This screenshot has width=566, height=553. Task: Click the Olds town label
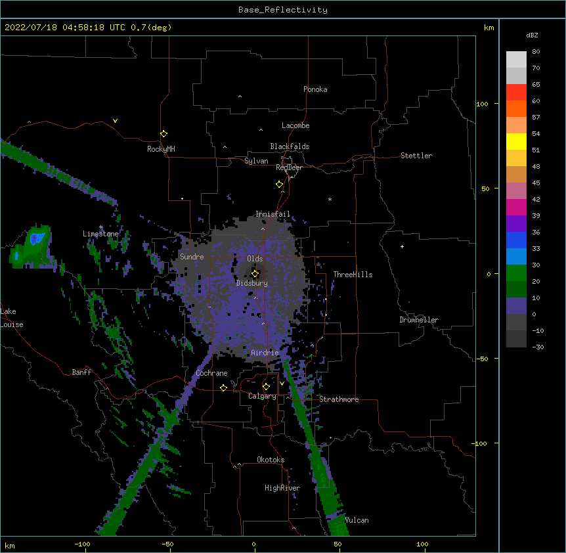point(255,259)
